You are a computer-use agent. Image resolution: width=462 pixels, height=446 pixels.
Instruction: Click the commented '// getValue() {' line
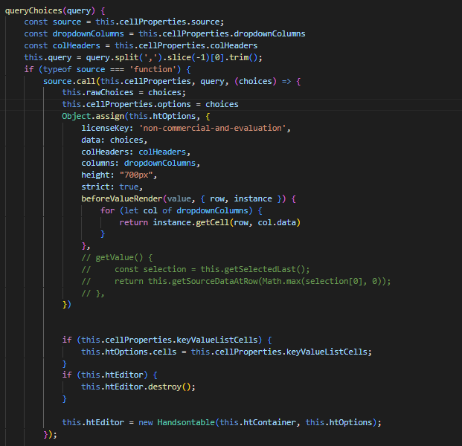coord(117,258)
